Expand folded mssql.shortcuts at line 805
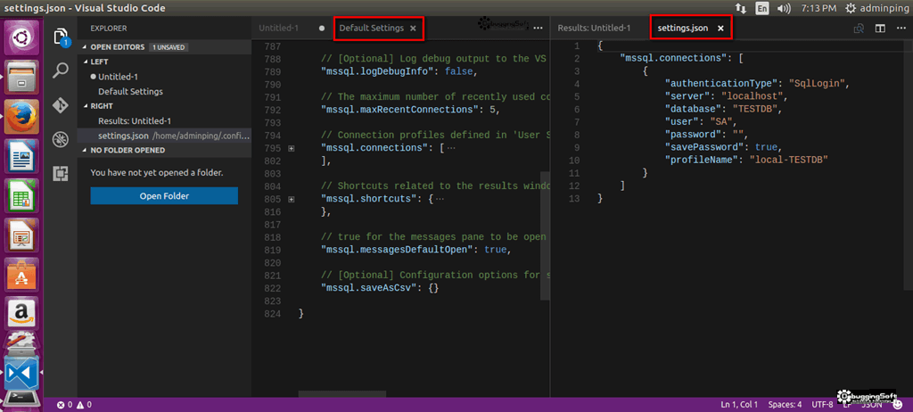The height and width of the screenshot is (412, 913). [292, 199]
